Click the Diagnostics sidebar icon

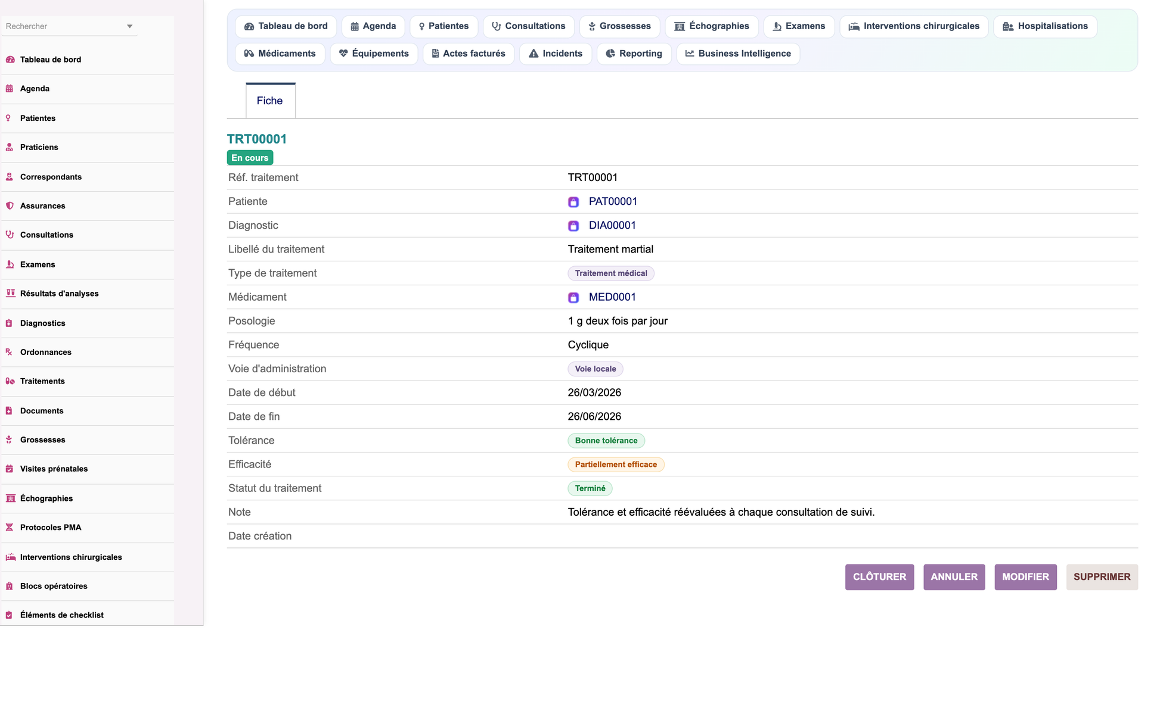pos(9,323)
